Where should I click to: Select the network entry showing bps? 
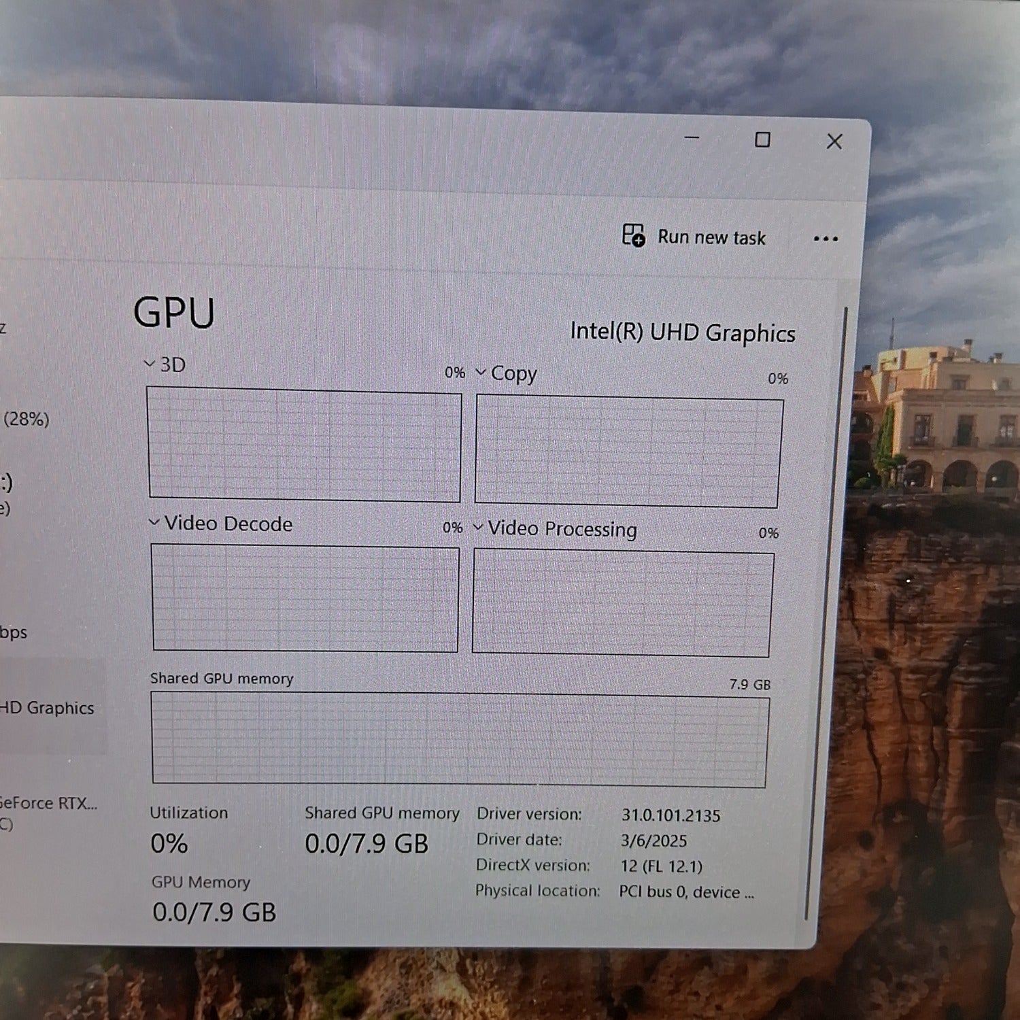(14, 632)
